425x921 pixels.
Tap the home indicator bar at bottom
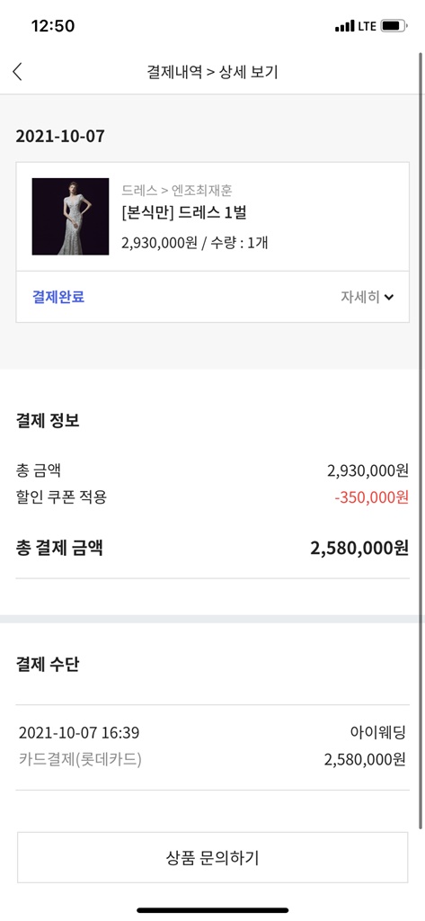point(212,910)
